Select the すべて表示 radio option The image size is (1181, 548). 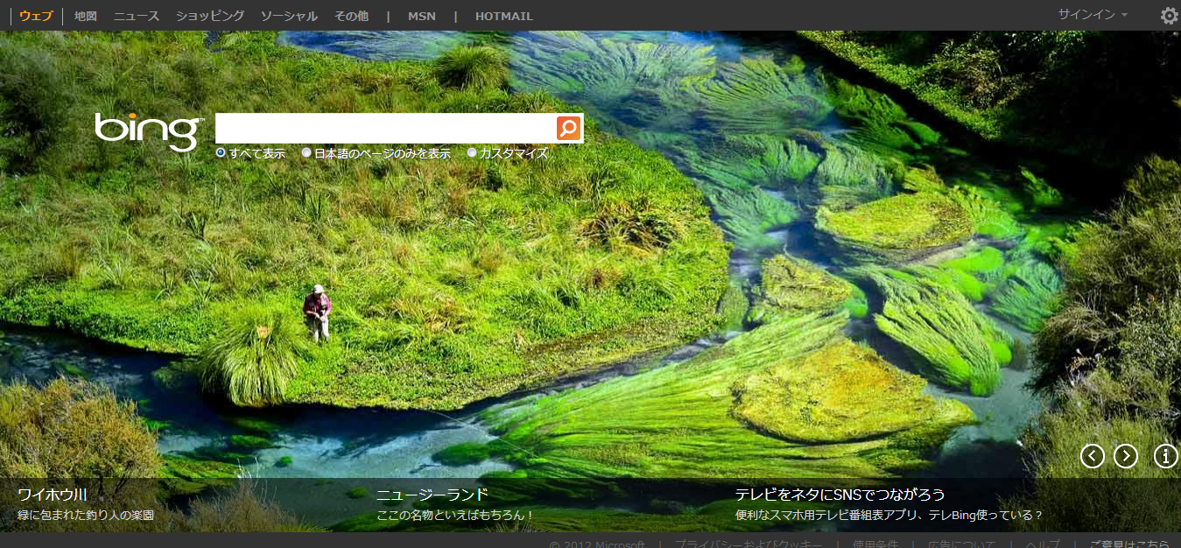(x=221, y=153)
